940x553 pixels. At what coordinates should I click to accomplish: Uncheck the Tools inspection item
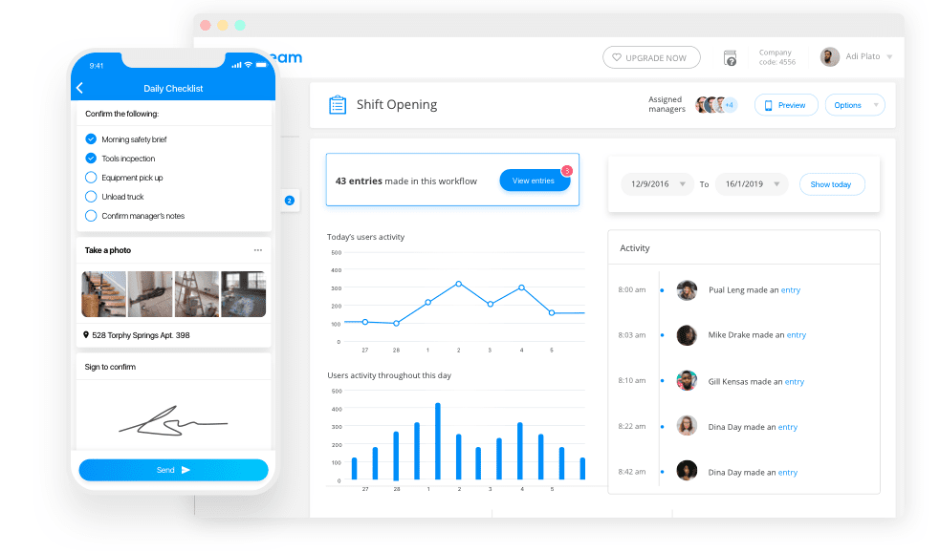tap(91, 158)
